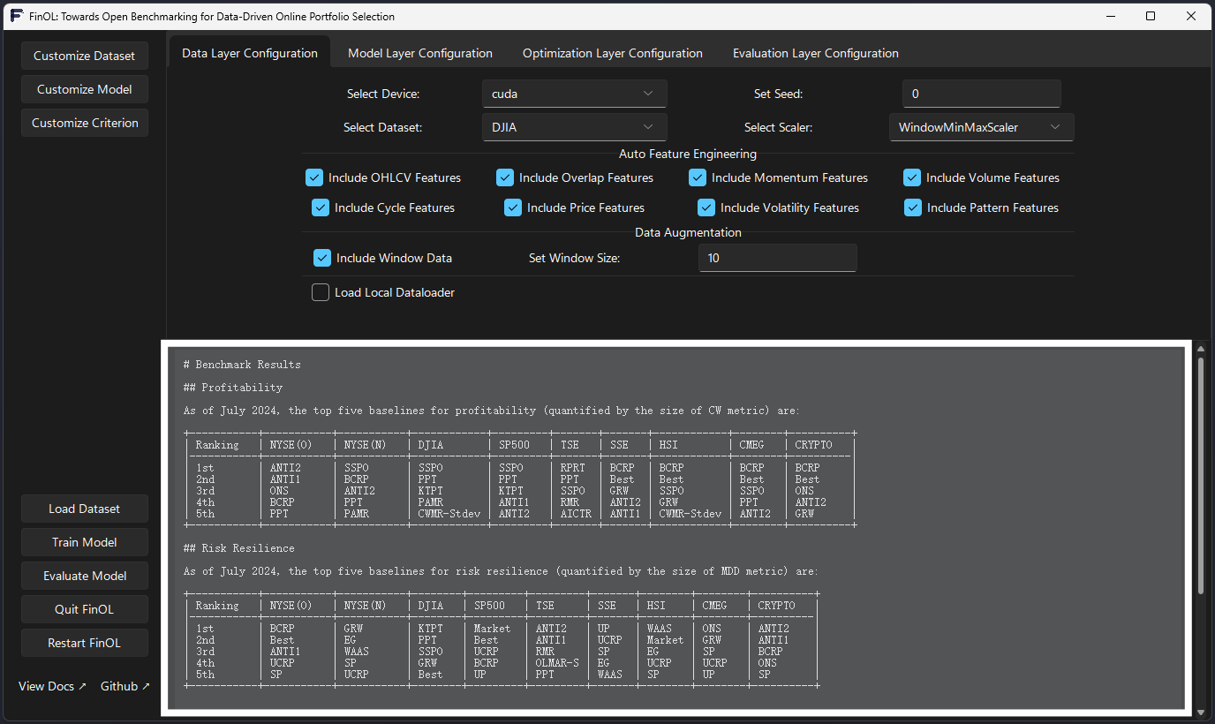Click the Set Seed input field
The width and height of the screenshot is (1215, 724).
pos(981,94)
